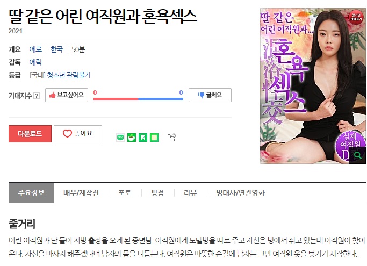
Task: Open the 기대지수 question mark help icon
Action: click(37, 96)
